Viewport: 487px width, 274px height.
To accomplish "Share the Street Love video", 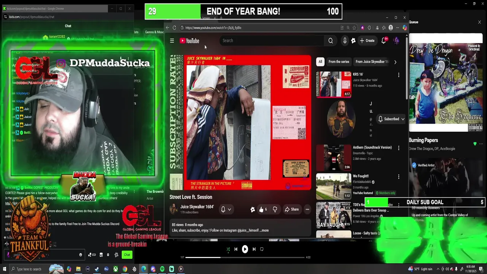I will [x=292, y=209].
